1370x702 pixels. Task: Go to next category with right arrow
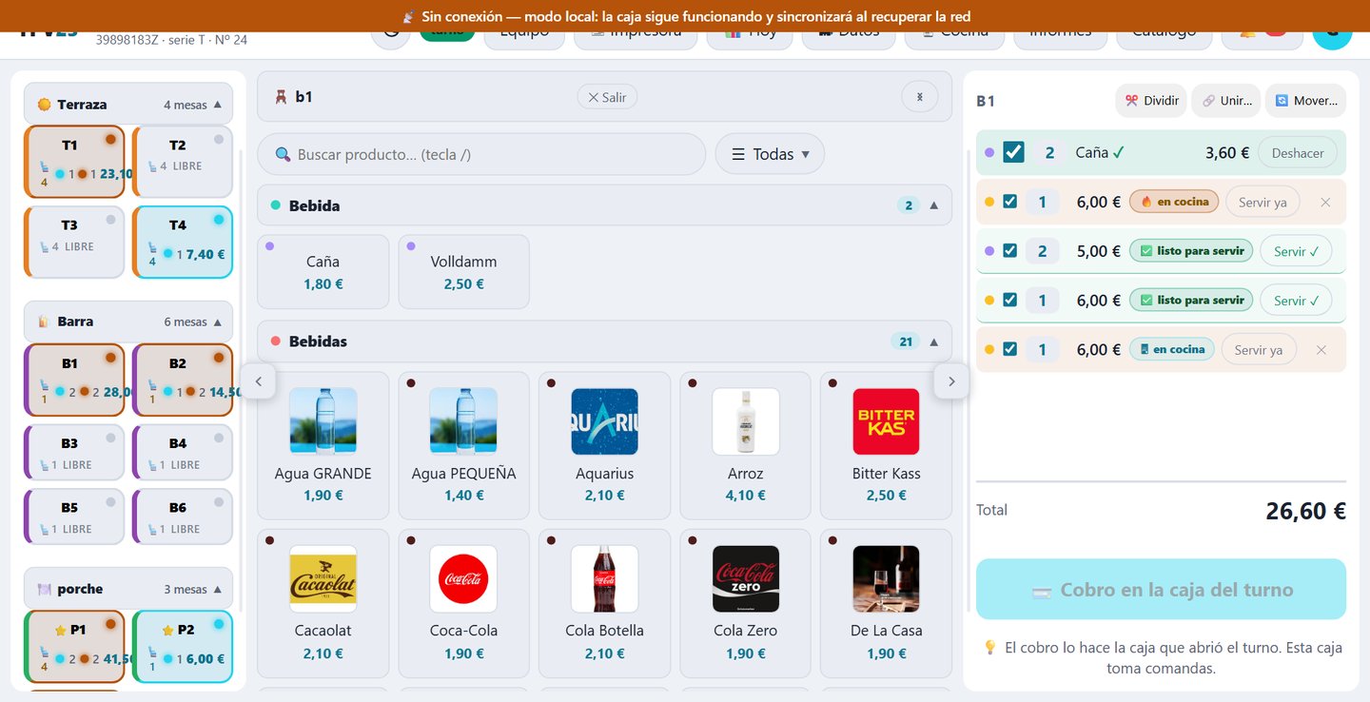click(x=951, y=381)
